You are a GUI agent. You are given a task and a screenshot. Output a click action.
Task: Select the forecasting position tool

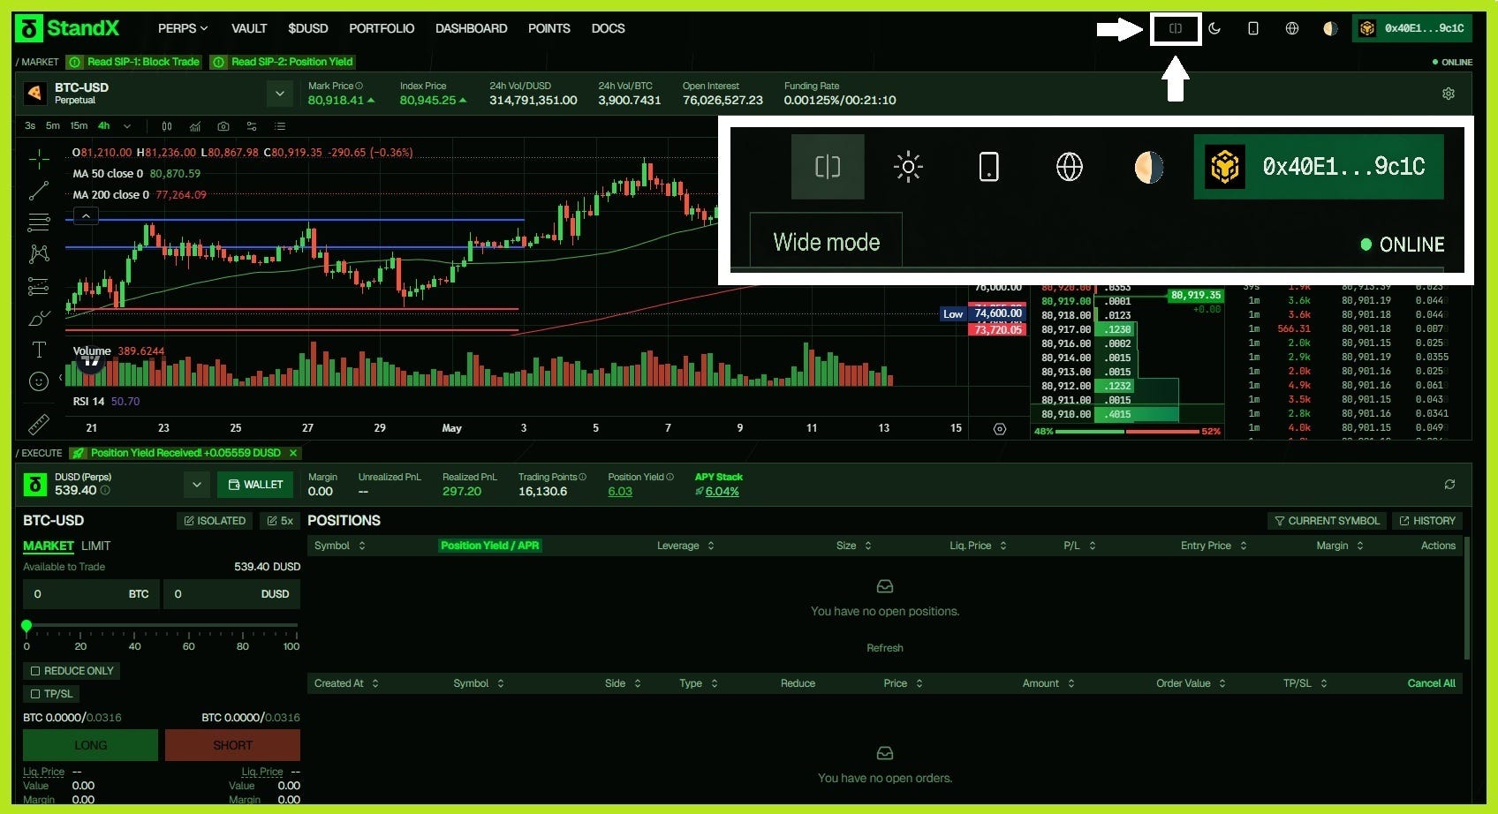pyautogui.click(x=39, y=286)
